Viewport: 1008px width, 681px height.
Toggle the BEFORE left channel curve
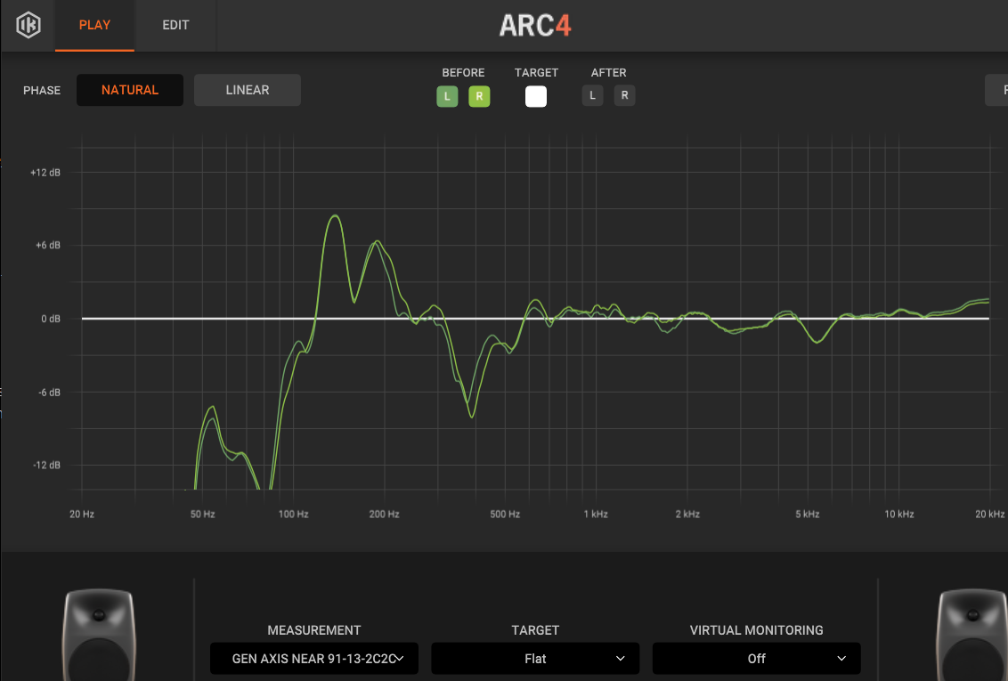[x=447, y=96]
